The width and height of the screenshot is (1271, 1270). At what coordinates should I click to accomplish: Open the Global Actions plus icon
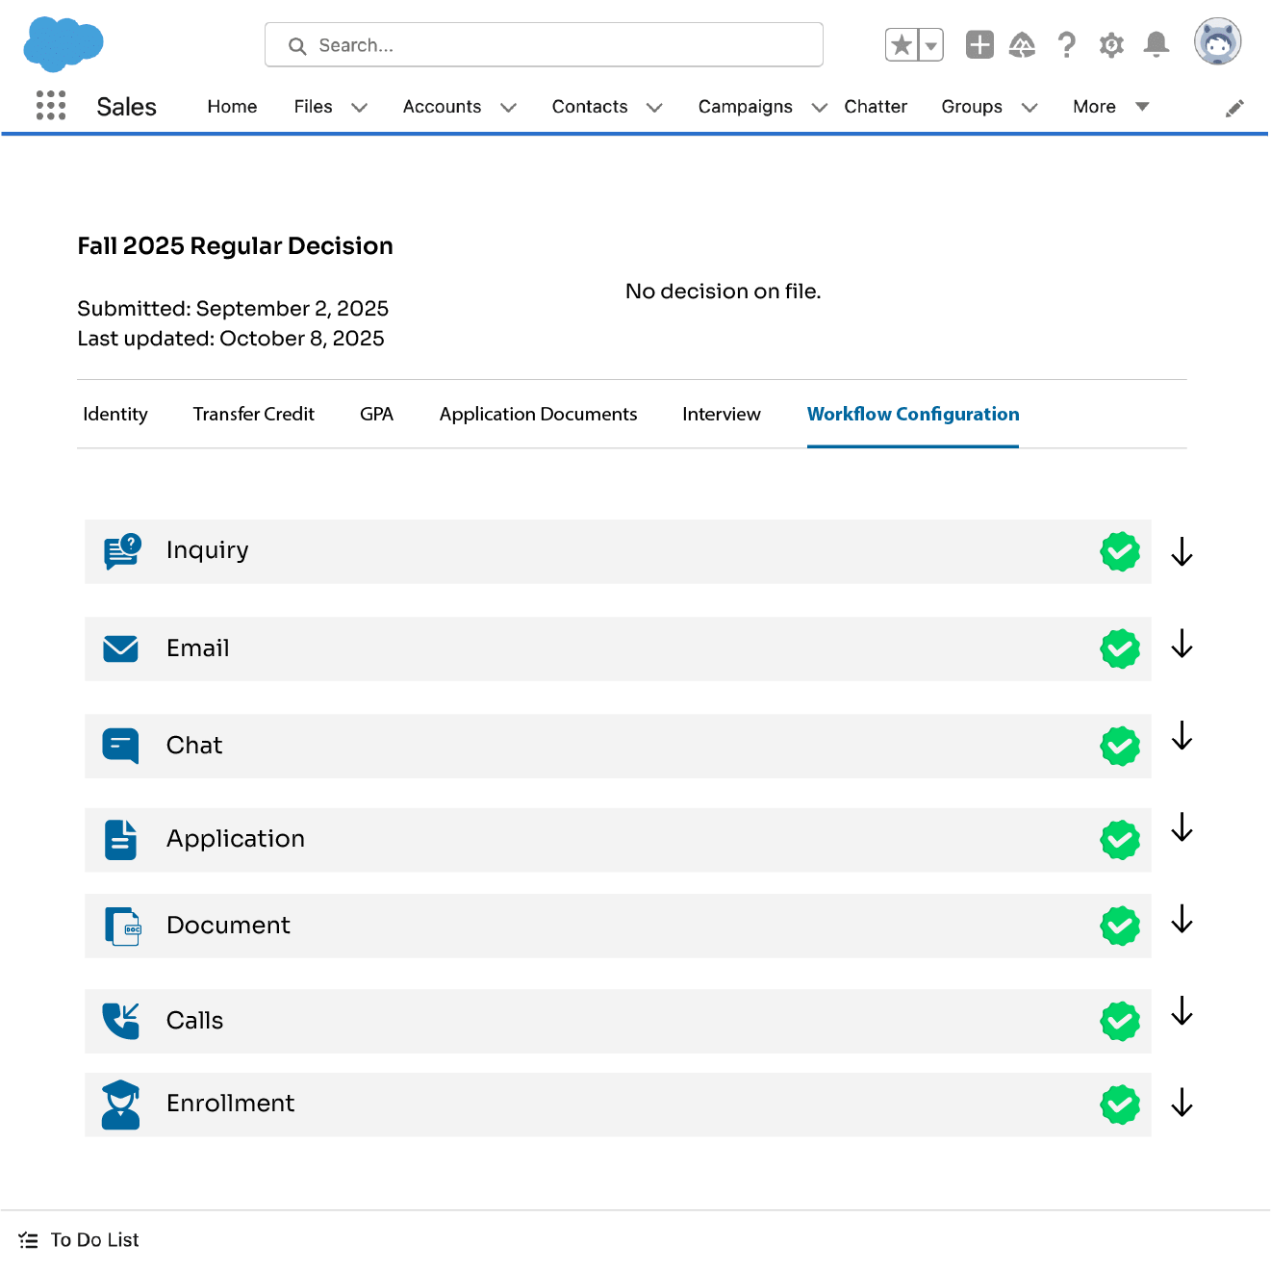[979, 45]
